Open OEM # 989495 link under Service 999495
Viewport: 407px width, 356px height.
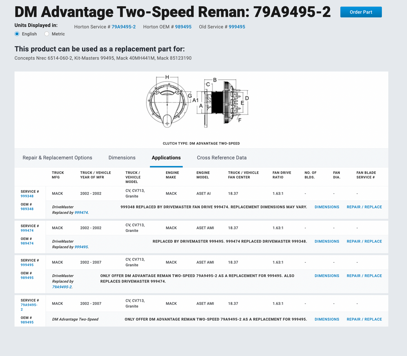[27, 278]
